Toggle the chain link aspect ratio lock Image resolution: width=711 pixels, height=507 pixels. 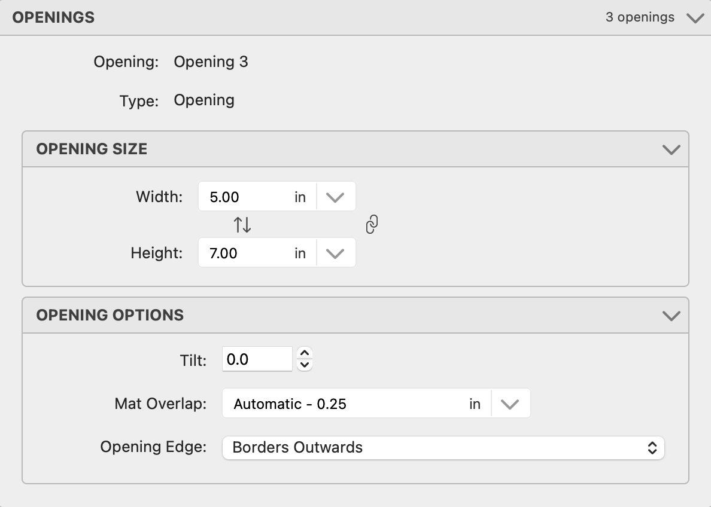pos(372,225)
